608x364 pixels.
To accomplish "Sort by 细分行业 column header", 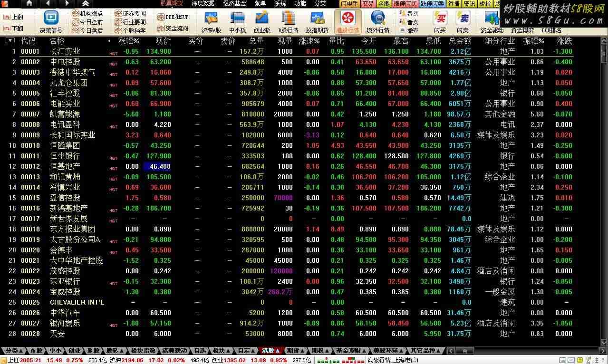I will click(x=500, y=41).
